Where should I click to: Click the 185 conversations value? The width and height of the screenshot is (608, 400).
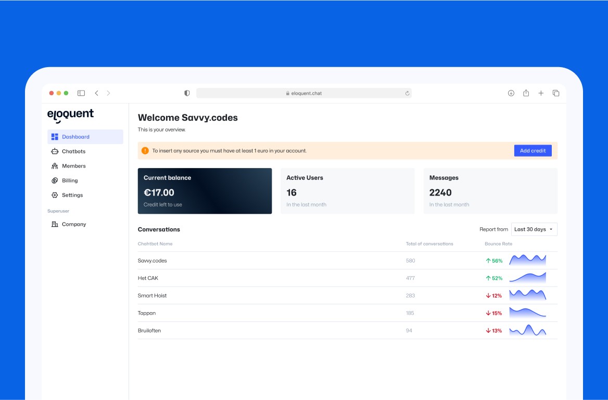410,313
